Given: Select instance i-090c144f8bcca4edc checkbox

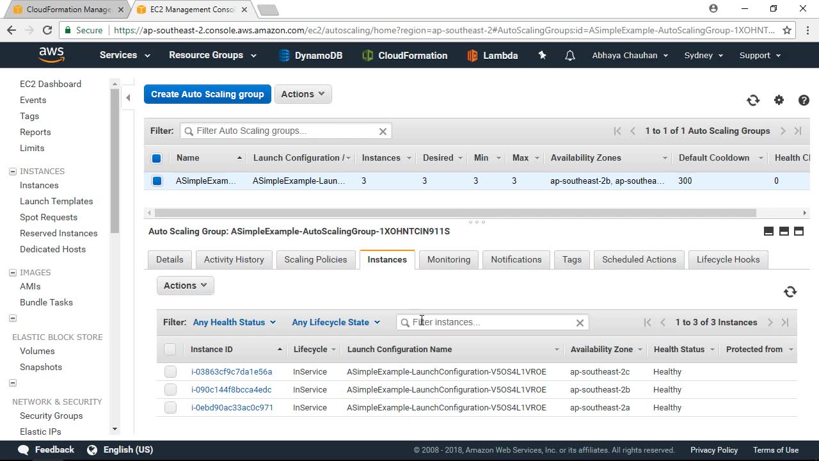Looking at the screenshot, I should coord(170,389).
